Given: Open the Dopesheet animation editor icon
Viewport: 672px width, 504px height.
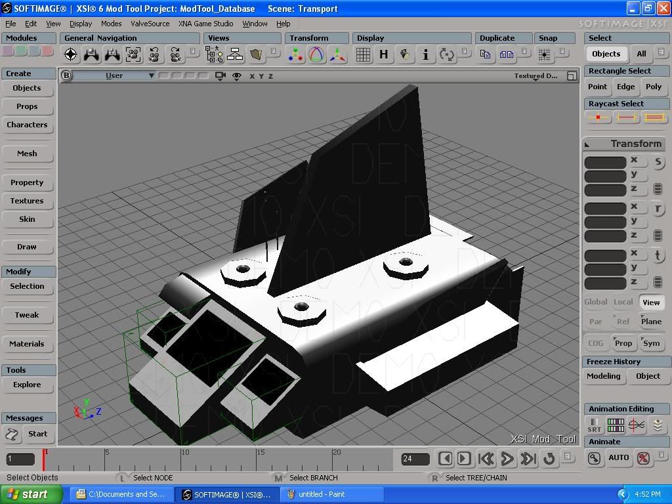Looking at the screenshot, I should pos(616,425).
